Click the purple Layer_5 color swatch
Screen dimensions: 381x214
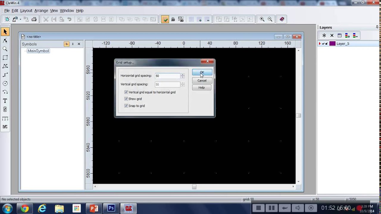coord(332,44)
